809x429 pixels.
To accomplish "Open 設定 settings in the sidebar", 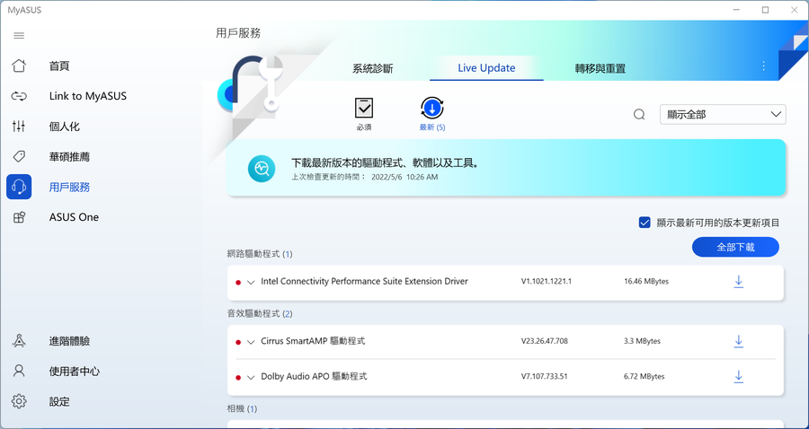I will [x=59, y=401].
